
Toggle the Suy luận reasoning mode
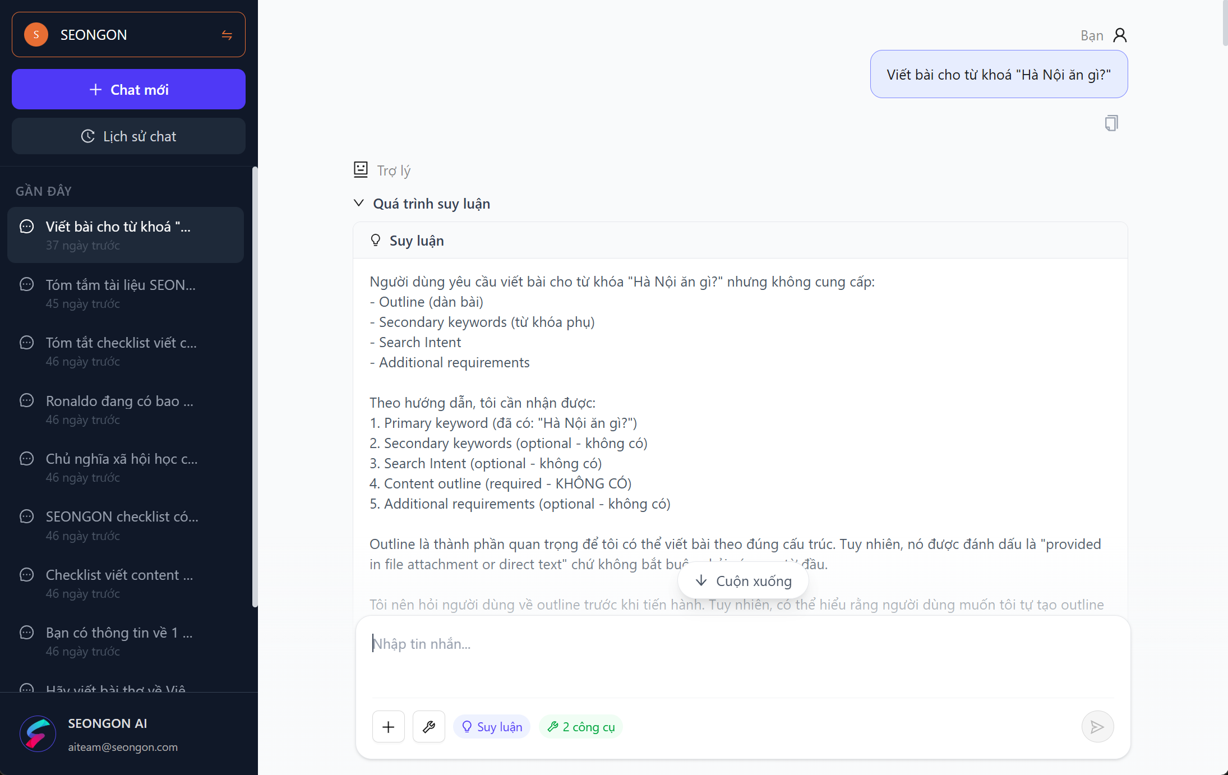492,727
